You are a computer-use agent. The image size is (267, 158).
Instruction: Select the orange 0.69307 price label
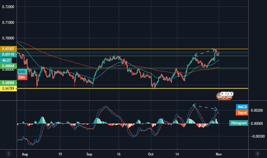(8, 49)
